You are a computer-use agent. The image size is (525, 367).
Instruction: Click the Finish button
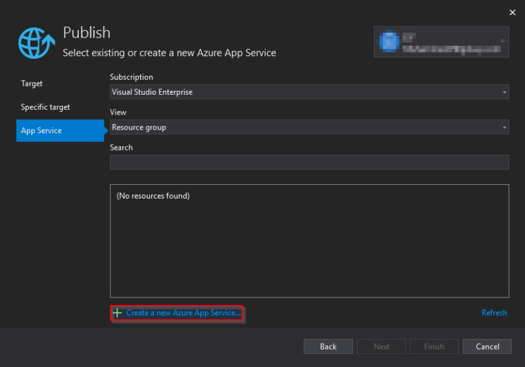(x=434, y=347)
